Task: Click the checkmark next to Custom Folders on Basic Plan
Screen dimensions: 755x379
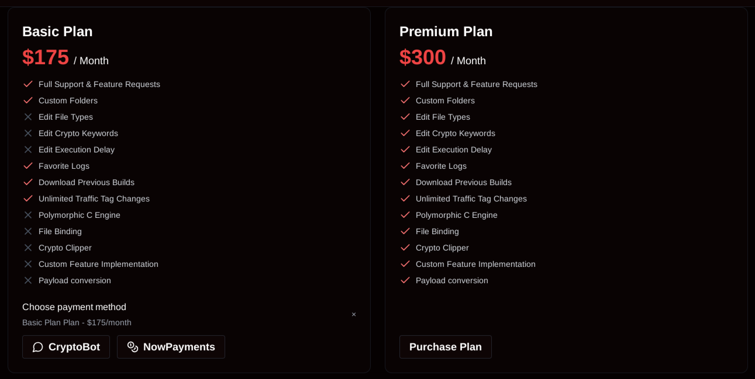Action: point(28,100)
